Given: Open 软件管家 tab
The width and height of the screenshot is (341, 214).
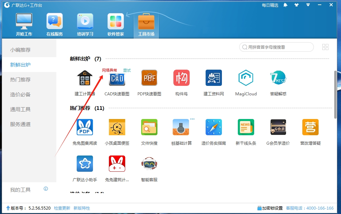Looking at the screenshot, I should click(115, 25).
